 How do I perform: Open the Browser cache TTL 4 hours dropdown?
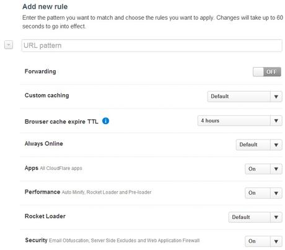pyautogui.click(x=240, y=120)
